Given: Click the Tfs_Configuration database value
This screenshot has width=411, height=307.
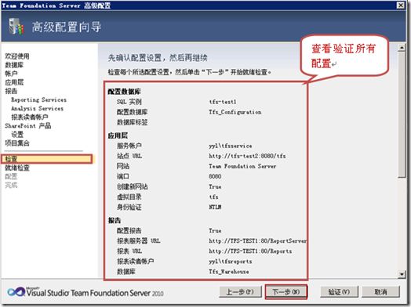Looking at the screenshot, I should click(235, 112).
